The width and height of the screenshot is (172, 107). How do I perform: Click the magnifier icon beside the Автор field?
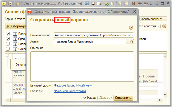click(x=132, y=42)
